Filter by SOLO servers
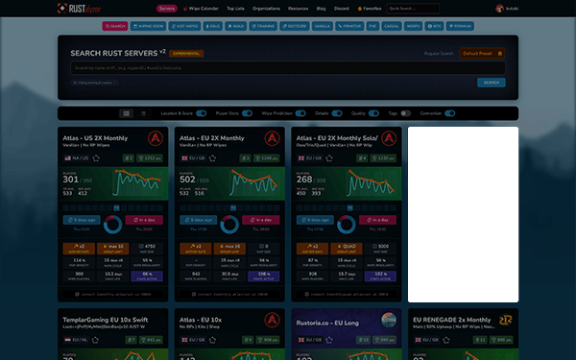 [x=213, y=26]
